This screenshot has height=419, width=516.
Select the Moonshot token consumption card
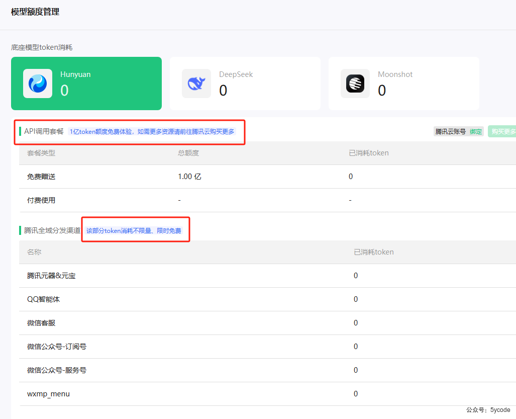pyautogui.click(x=404, y=83)
